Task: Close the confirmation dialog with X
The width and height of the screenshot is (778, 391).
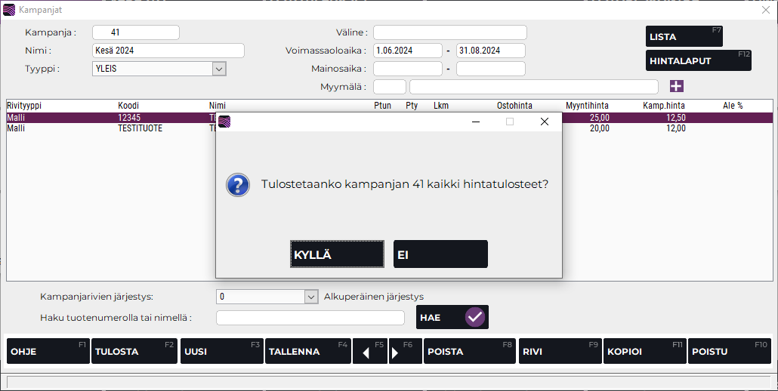Action: (544, 122)
